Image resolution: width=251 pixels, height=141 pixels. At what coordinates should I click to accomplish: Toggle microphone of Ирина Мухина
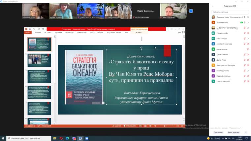click(245, 22)
